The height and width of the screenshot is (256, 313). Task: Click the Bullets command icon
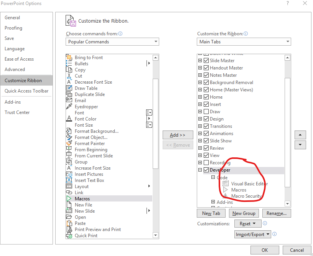[x=69, y=64]
